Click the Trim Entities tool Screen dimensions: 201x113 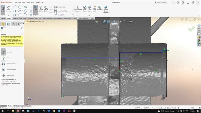tap(35, 8)
